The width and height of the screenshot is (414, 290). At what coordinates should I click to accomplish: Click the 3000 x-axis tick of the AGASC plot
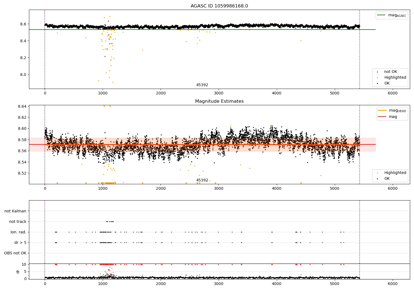point(219,93)
